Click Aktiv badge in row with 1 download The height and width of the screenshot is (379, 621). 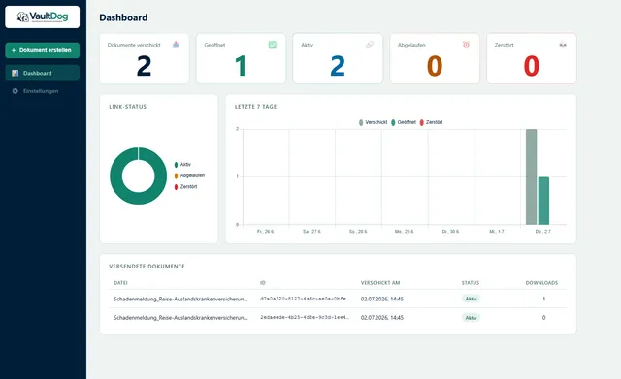[471, 299]
